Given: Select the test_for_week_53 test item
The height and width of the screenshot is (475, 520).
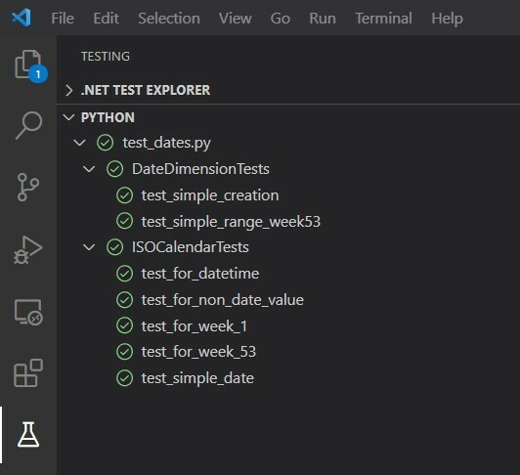Looking at the screenshot, I should coord(198,352).
